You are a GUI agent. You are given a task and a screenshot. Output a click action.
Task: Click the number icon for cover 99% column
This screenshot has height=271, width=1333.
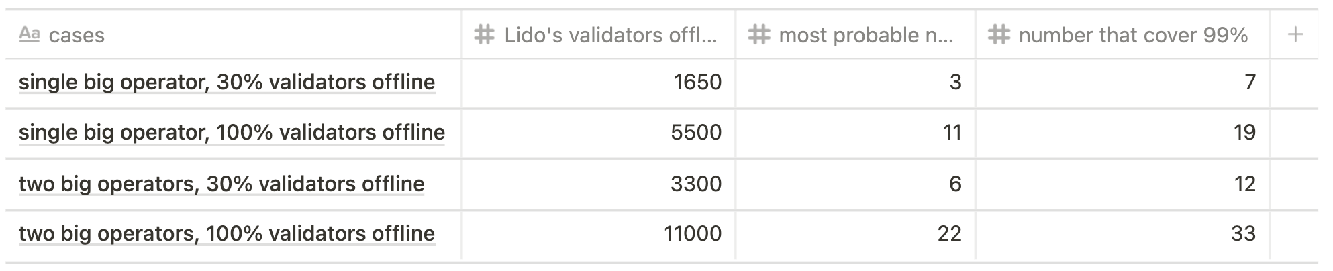point(999,35)
